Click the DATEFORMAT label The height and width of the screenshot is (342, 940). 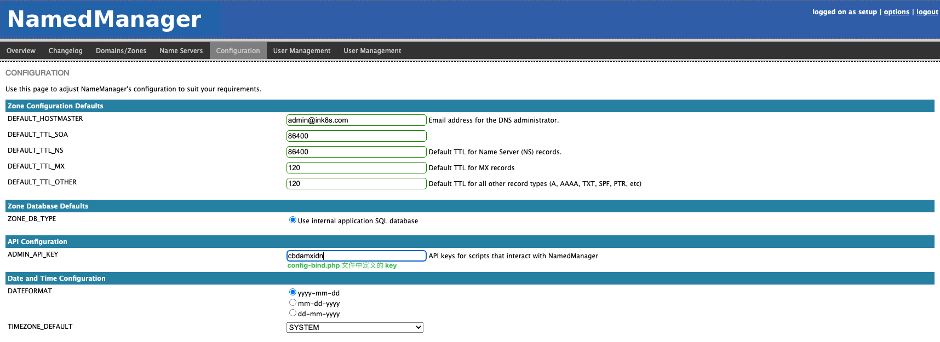(30, 291)
